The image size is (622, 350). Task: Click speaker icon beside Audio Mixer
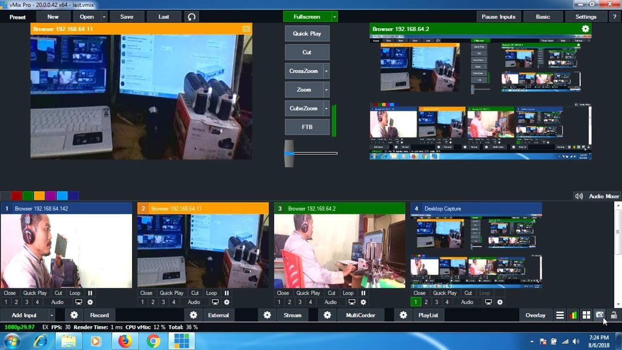pos(579,196)
